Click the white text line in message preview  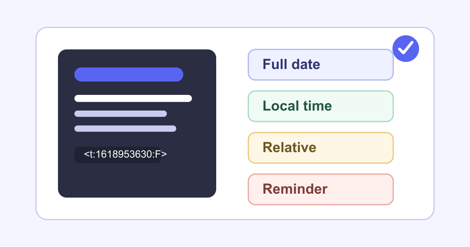pyautogui.click(x=133, y=98)
